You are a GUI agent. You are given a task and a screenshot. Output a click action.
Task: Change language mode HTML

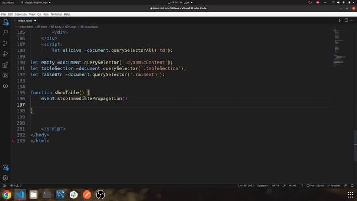coord(292,186)
